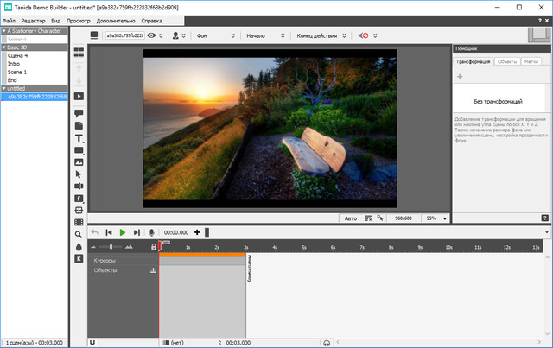Toggle the muted sound speaker icon
The image size is (553, 348).
(363, 35)
